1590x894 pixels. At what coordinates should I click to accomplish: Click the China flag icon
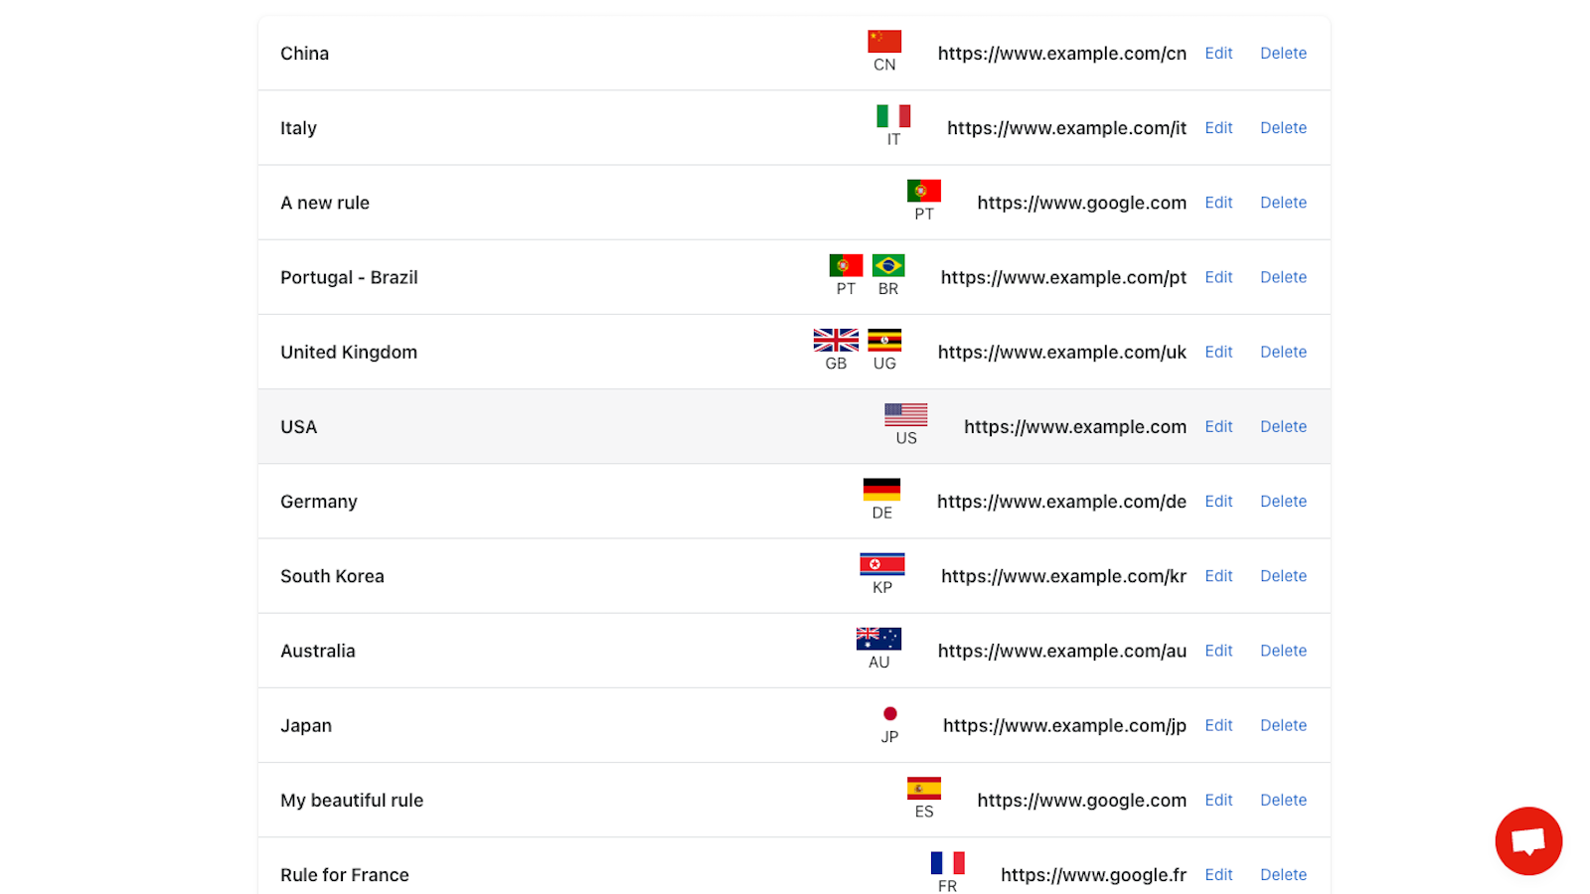pos(883,42)
